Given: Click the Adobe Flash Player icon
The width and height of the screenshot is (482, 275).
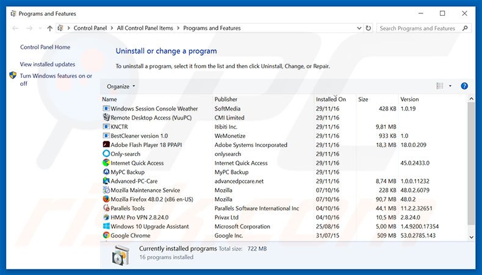Looking at the screenshot, I should [x=106, y=145].
